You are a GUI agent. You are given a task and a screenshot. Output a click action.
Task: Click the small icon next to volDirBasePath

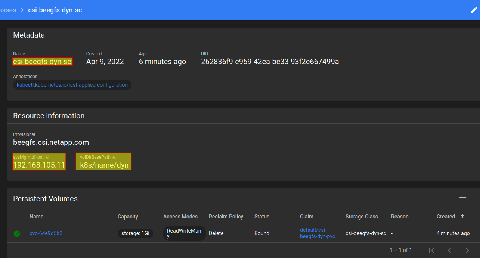(114, 157)
